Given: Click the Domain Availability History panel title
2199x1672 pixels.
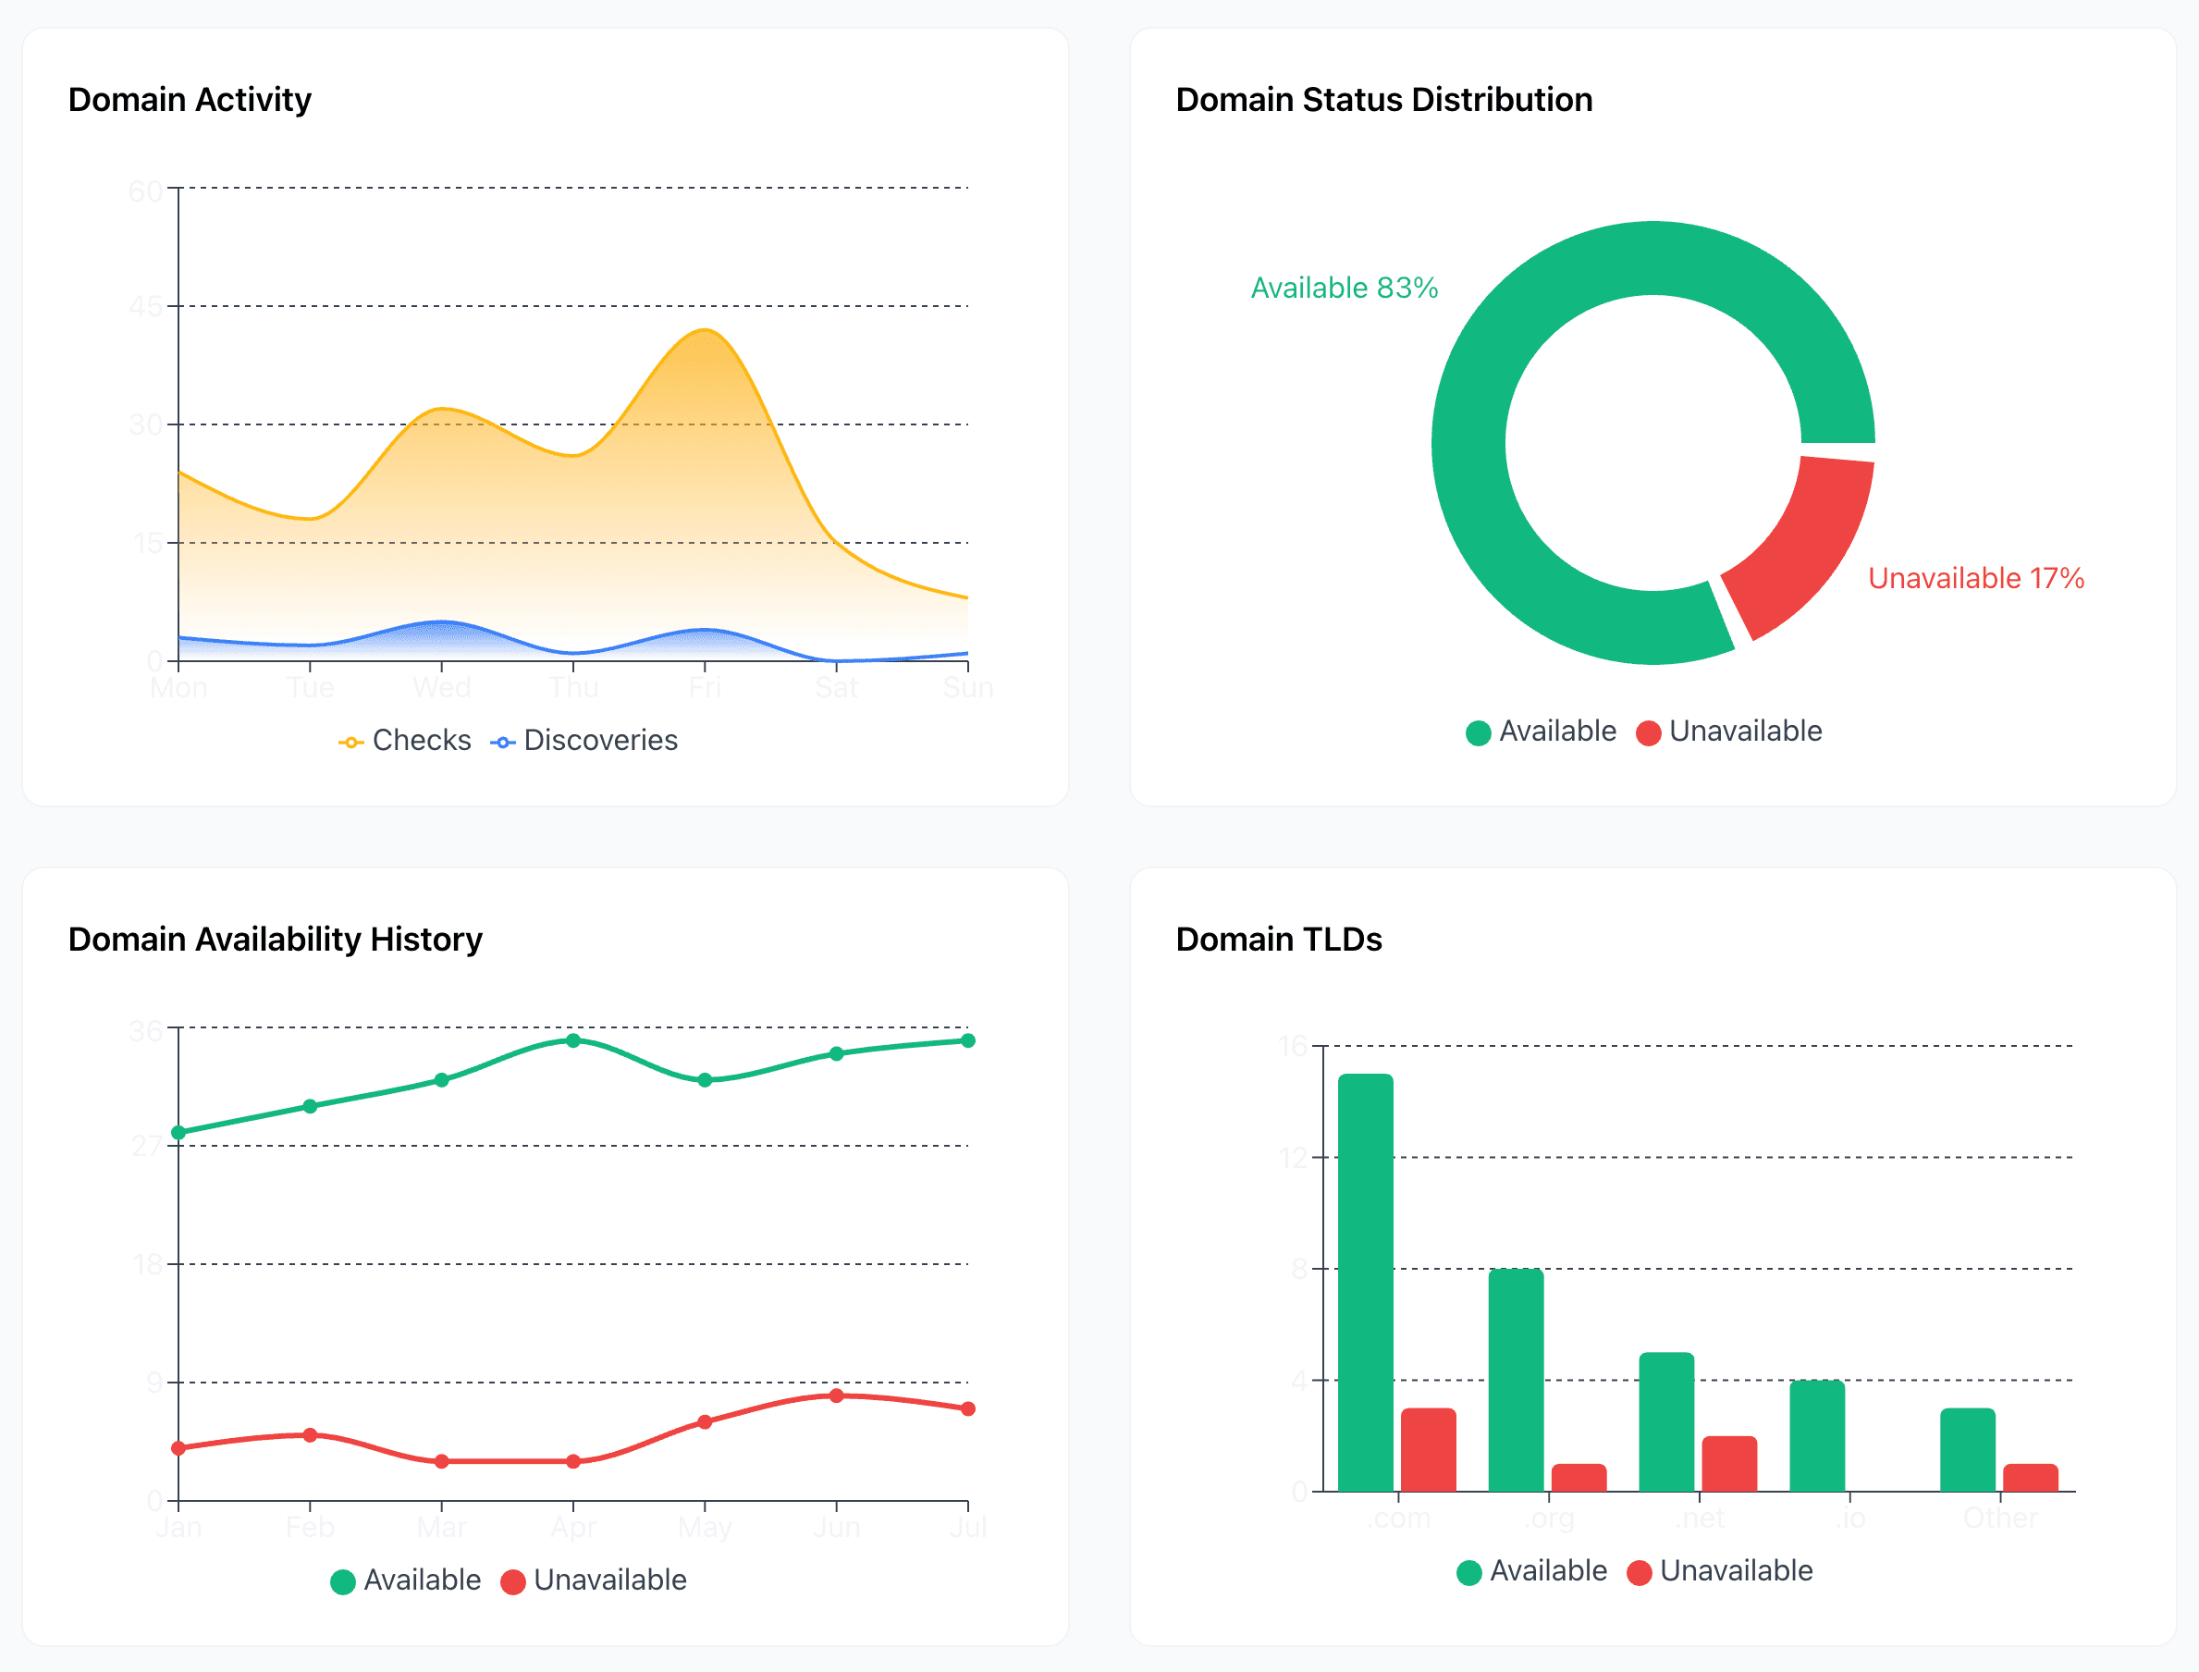Looking at the screenshot, I should (276, 939).
